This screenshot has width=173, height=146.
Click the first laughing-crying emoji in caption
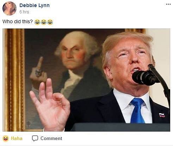pos(37,22)
